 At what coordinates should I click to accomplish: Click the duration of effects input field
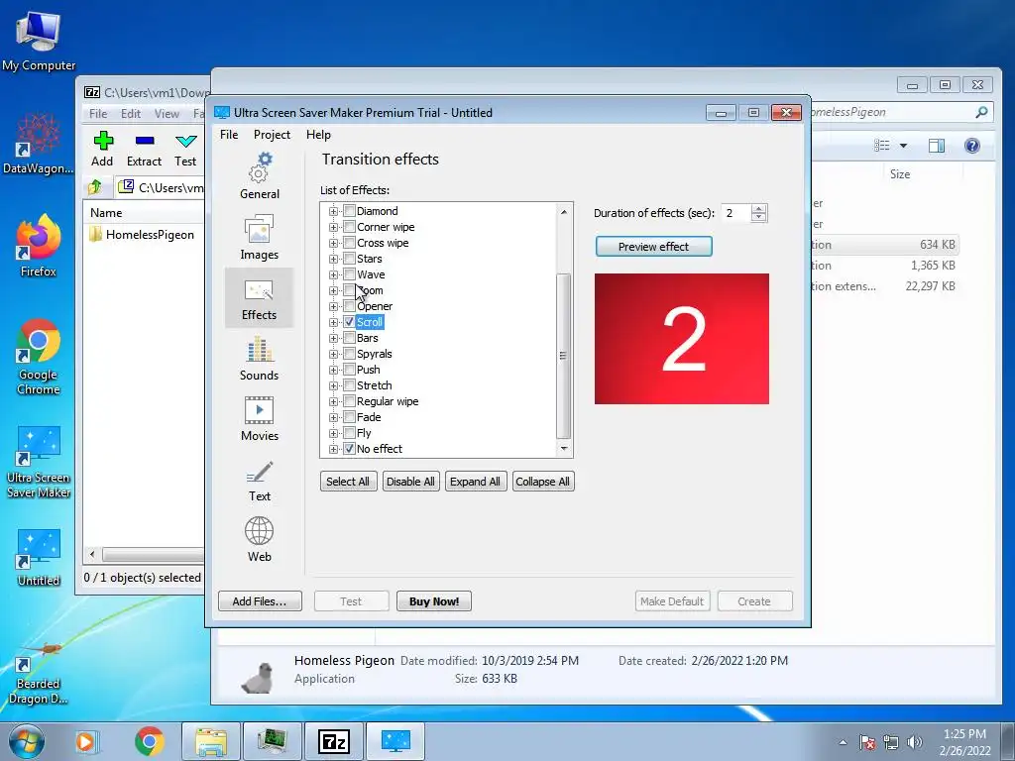736,213
